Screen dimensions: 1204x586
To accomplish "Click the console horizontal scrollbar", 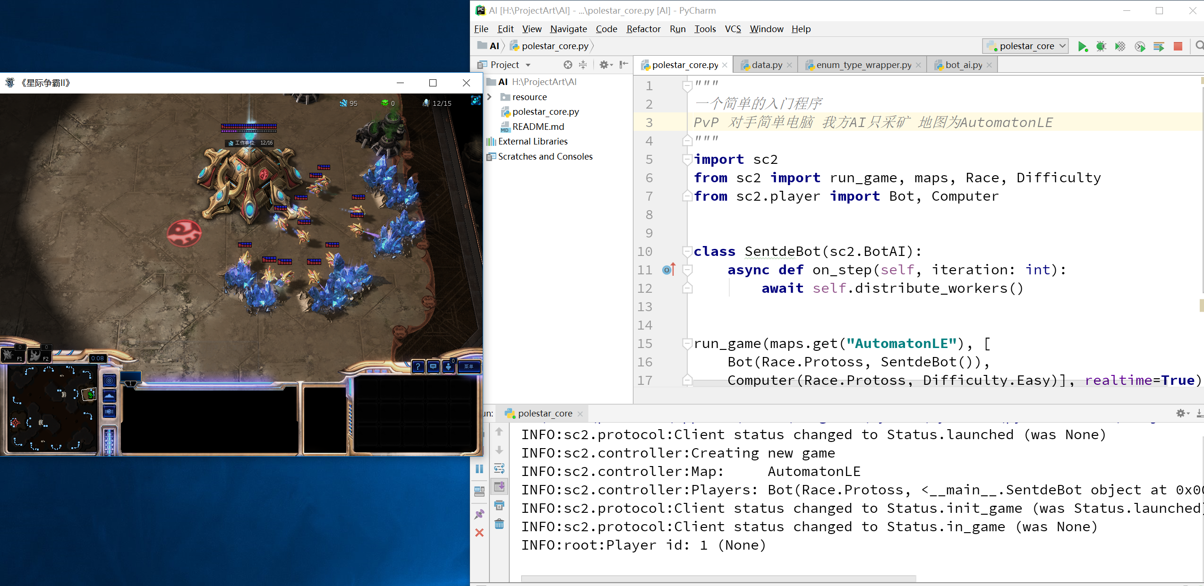I will [x=718, y=578].
